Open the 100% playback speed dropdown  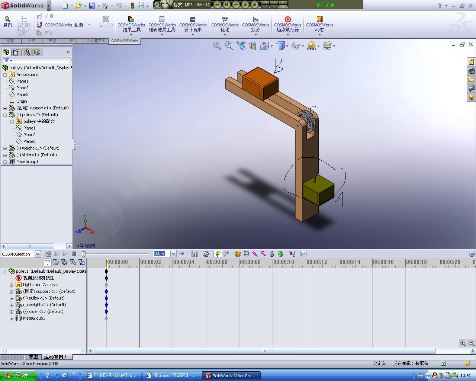coord(173,254)
